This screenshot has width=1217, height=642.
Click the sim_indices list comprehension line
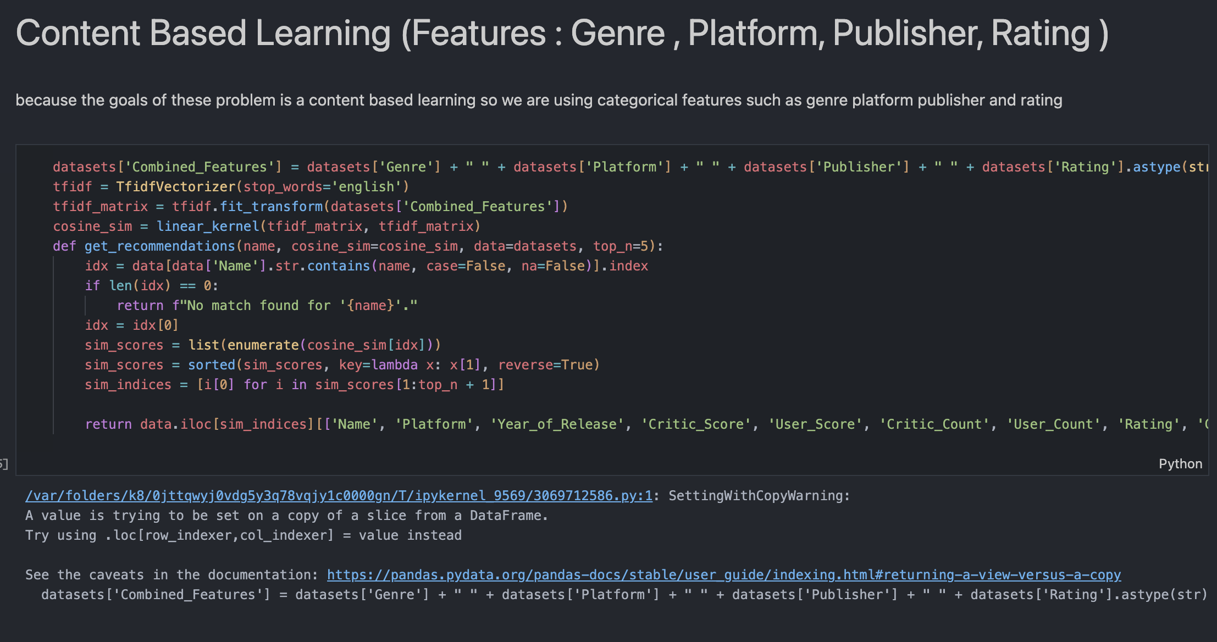click(x=294, y=385)
